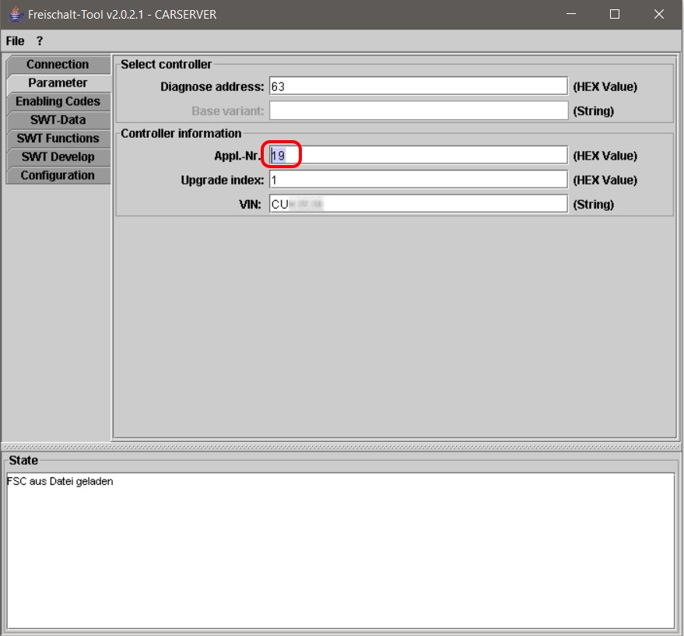The width and height of the screenshot is (684, 636).
Task: Go to the SWT-Data tab
Action: tap(58, 120)
